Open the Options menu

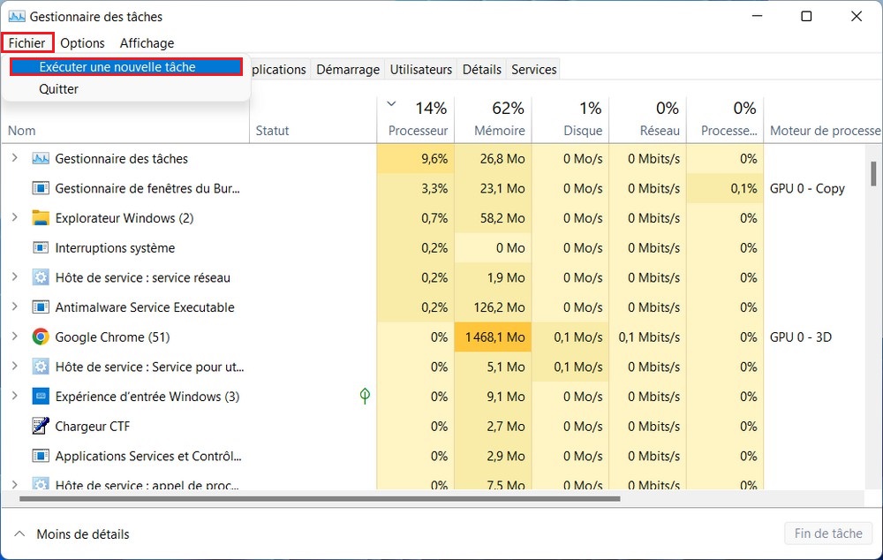tap(82, 43)
